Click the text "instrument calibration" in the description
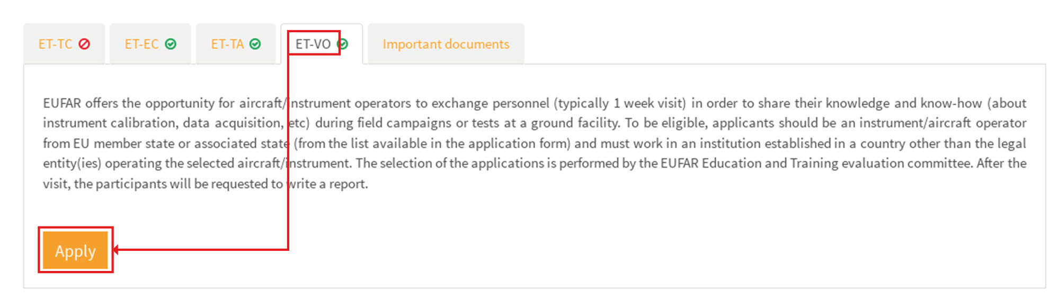The width and height of the screenshot is (1059, 308). [110, 123]
